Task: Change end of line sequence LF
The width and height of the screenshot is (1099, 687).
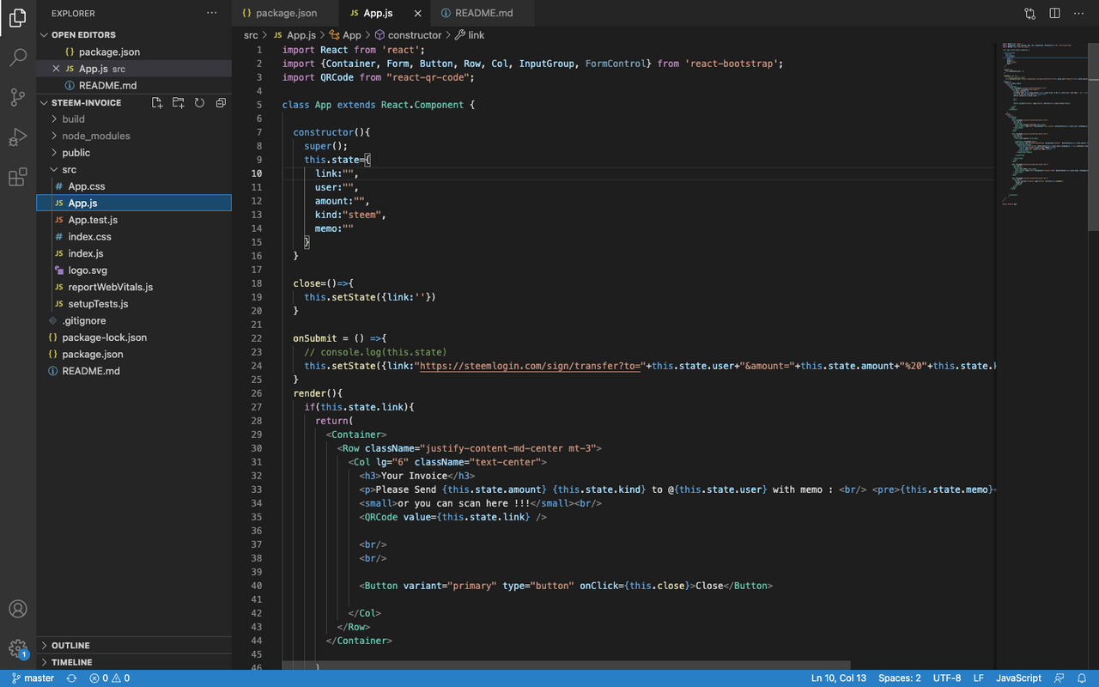Action: click(979, 678)
